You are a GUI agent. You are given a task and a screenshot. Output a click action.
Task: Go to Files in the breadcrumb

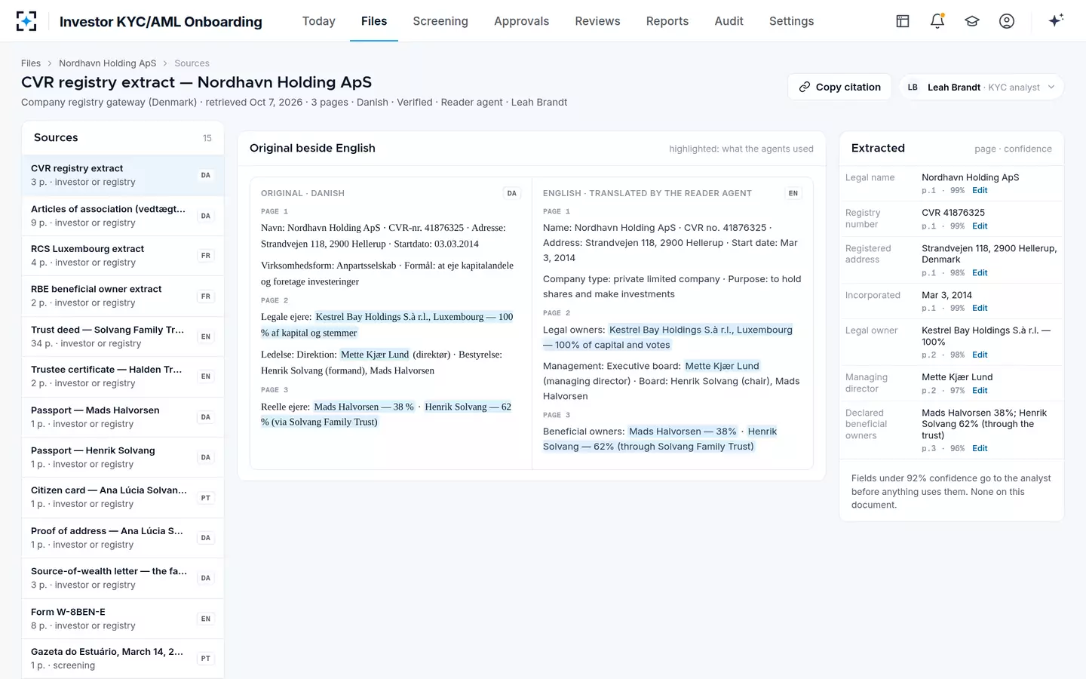tap(31, 63)
